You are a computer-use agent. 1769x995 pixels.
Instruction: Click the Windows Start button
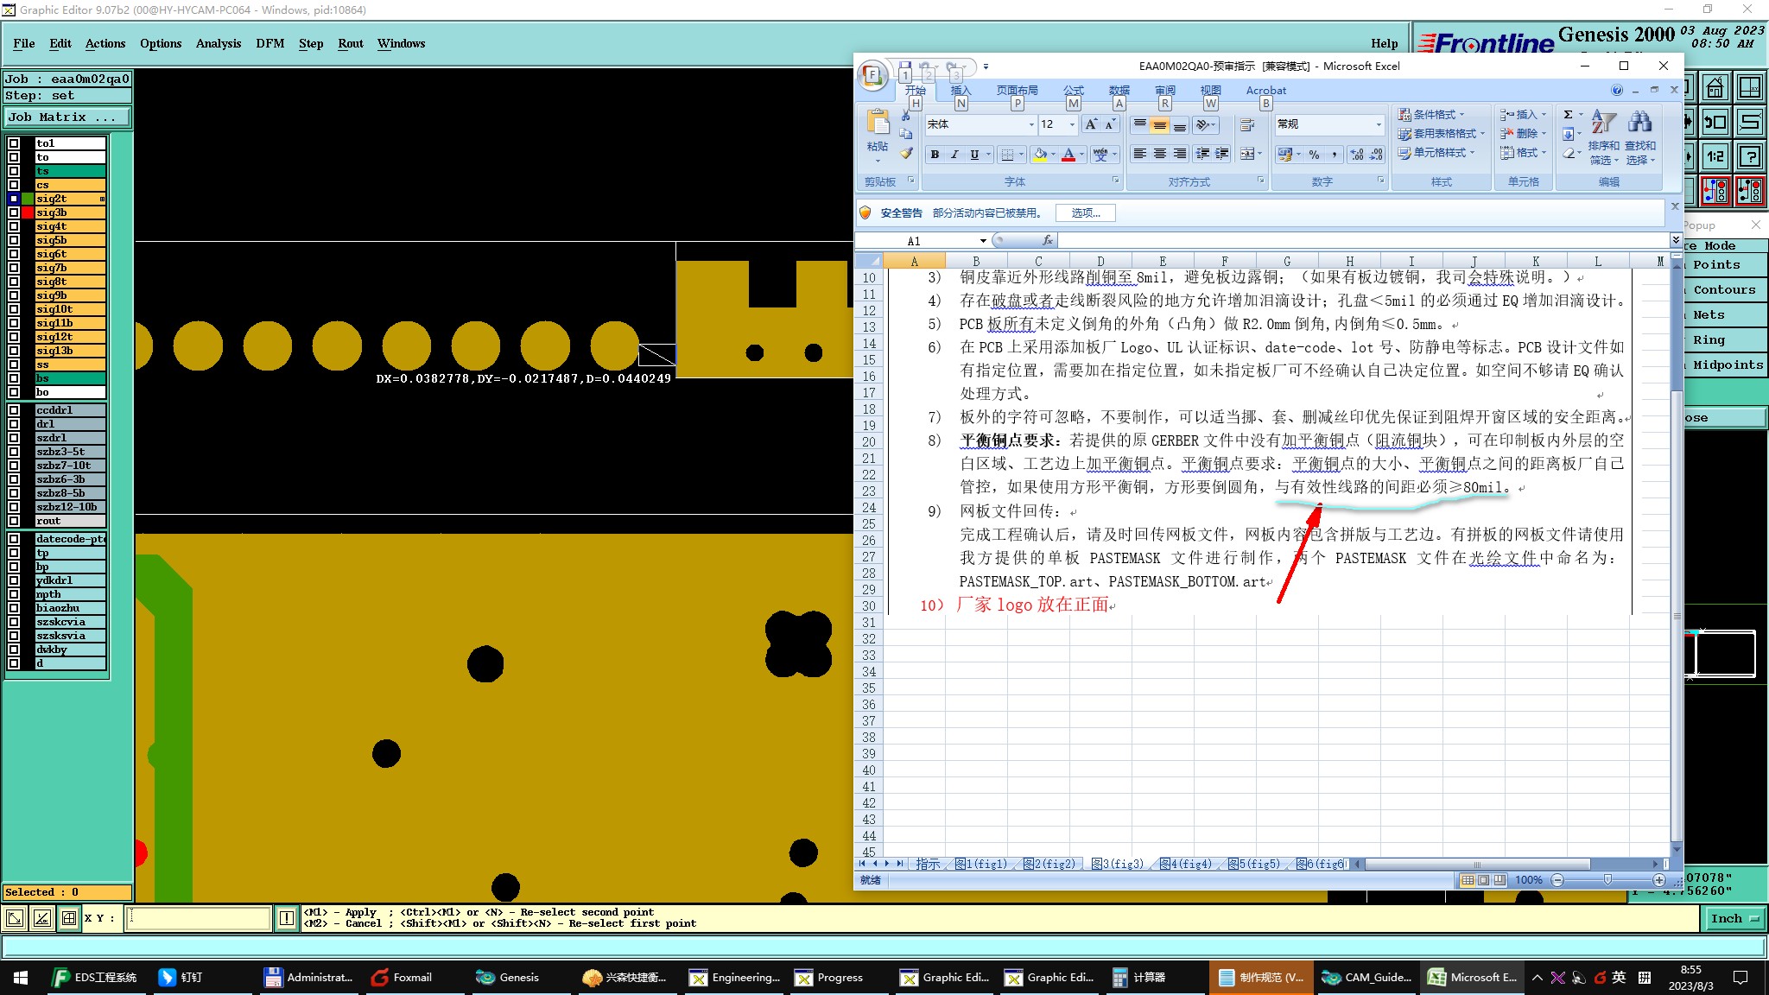click(x=21, y=977)
